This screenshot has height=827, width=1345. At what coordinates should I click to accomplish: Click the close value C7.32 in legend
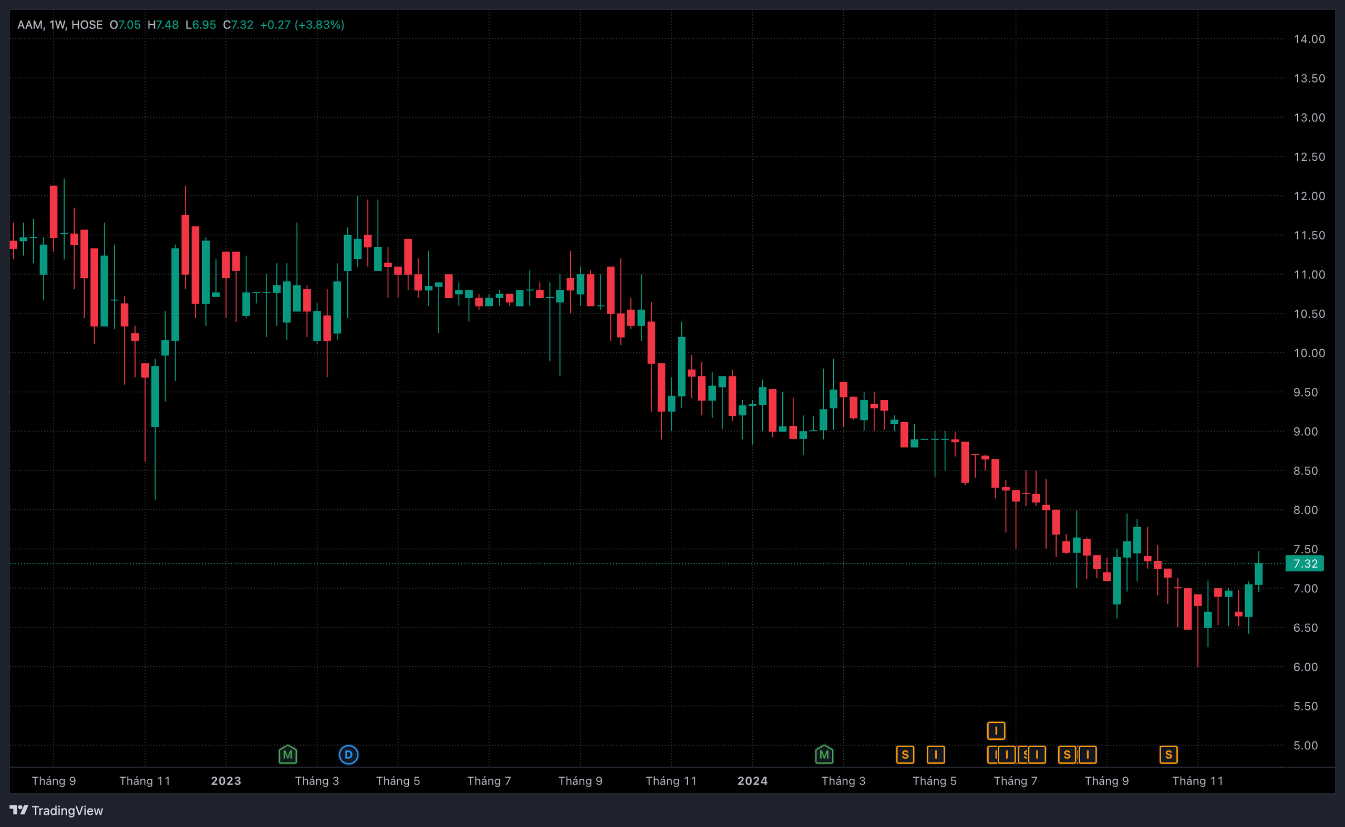[x=238, y=25]
